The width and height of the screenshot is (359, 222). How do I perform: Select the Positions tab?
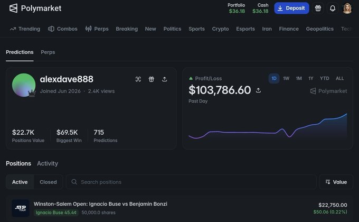click(18, 163)
